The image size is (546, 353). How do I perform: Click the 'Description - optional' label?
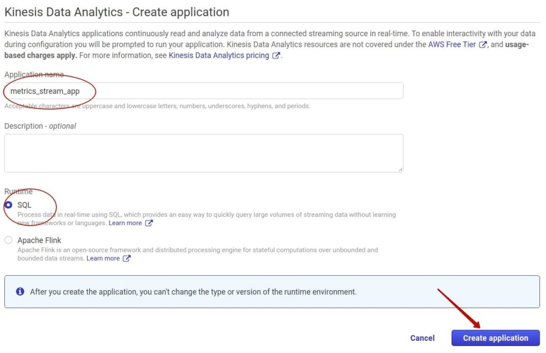(x=40, y=126)
